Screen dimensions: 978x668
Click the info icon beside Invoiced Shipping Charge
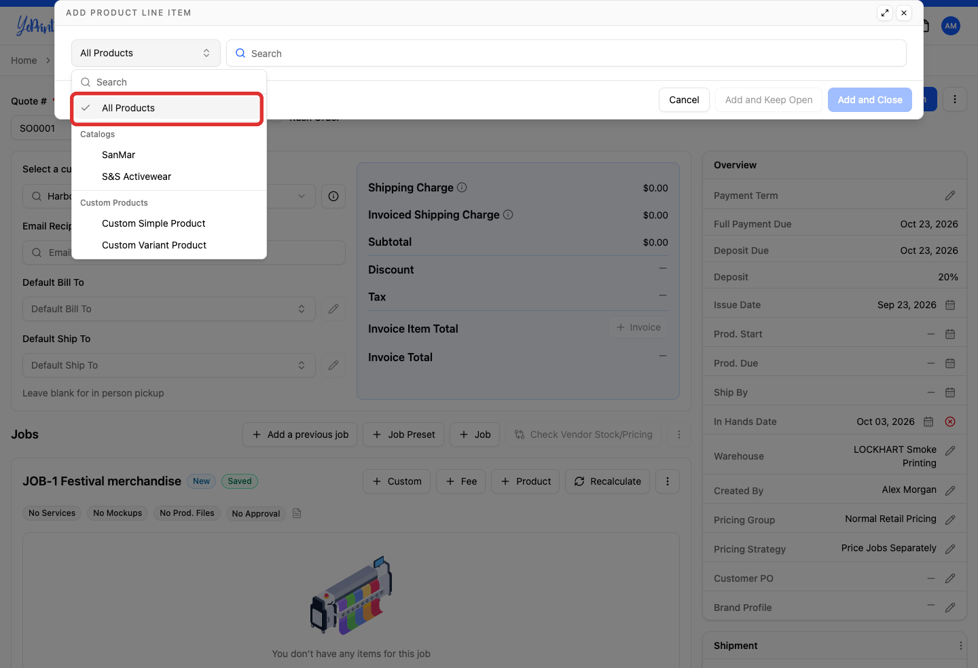pyautogui.click(x=508, y=215)
